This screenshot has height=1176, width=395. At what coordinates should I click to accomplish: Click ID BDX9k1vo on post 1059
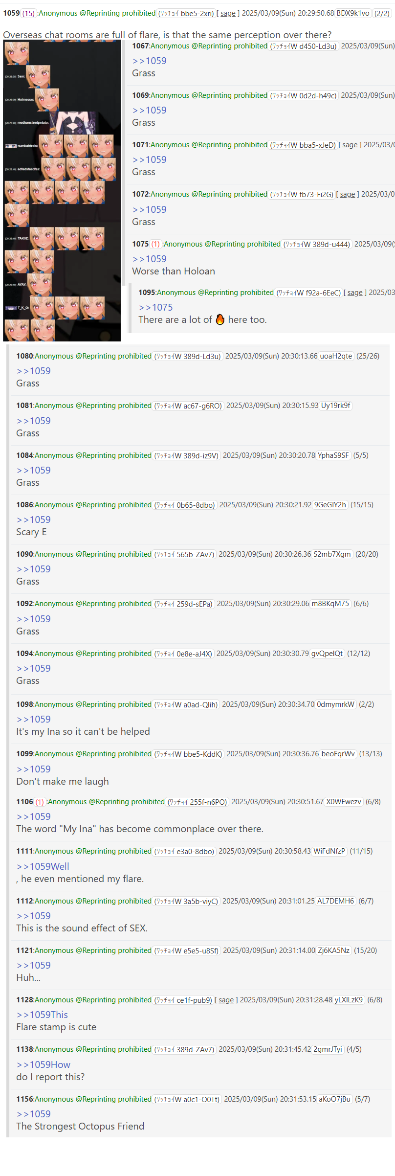(x=353, y=13)
